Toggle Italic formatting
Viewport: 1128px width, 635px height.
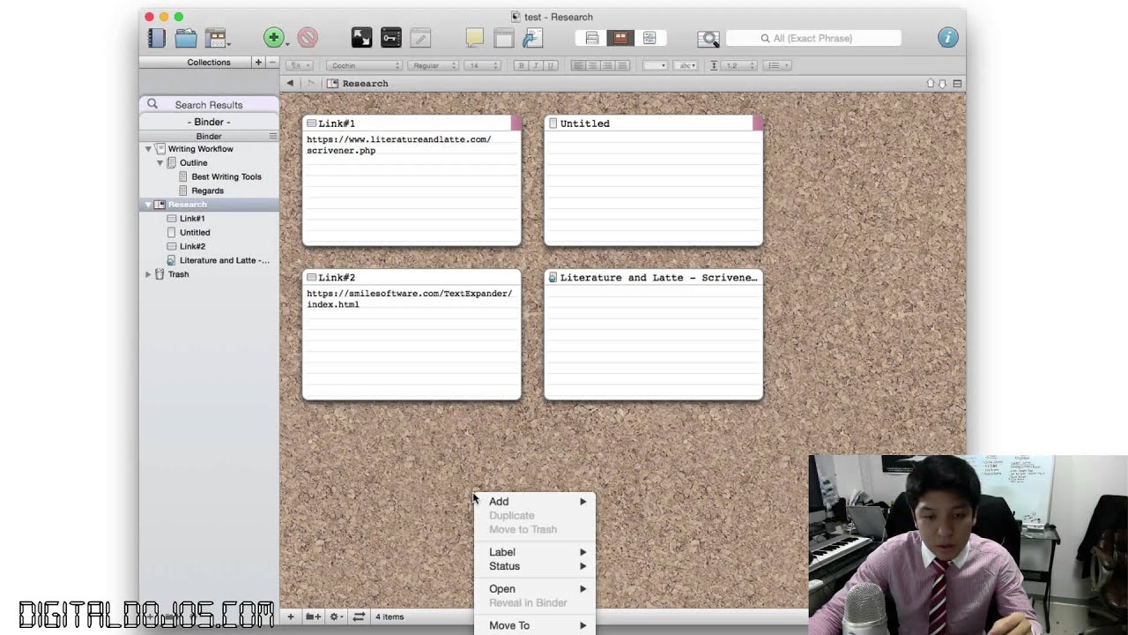[536, 65]
